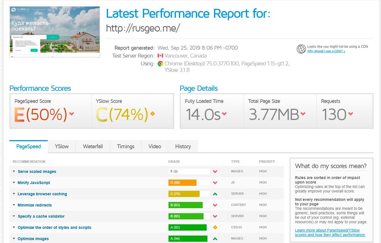Open 'Why should I use a CDN?' link
The height and width of the screenshot is (243, 381).
[x=326, y=51]
